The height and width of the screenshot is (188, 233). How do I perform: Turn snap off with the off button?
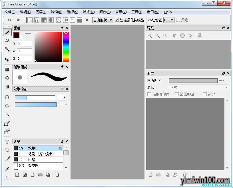(x=30, y=20)
